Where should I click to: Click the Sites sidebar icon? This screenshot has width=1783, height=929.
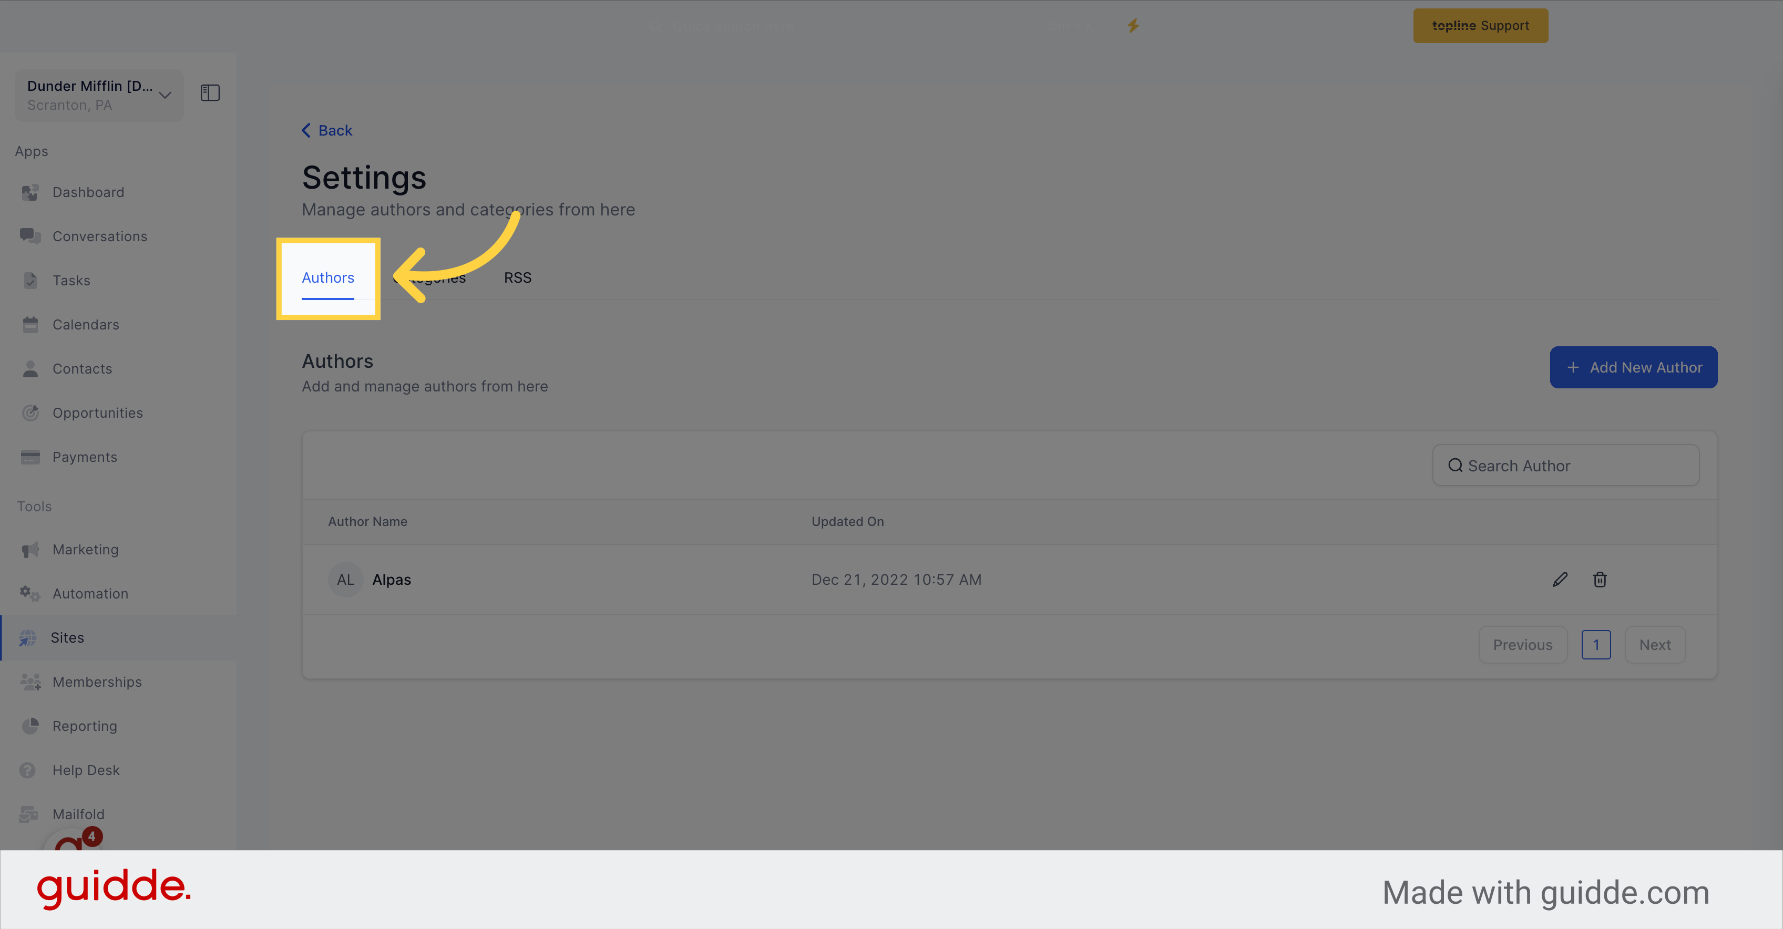coord(29,637)
